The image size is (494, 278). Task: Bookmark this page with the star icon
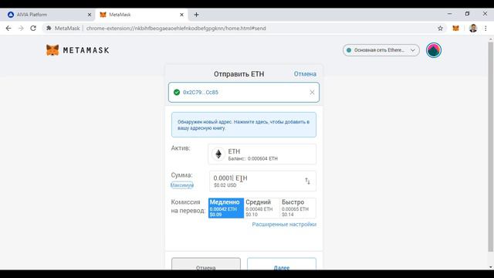tap(440, 28)
